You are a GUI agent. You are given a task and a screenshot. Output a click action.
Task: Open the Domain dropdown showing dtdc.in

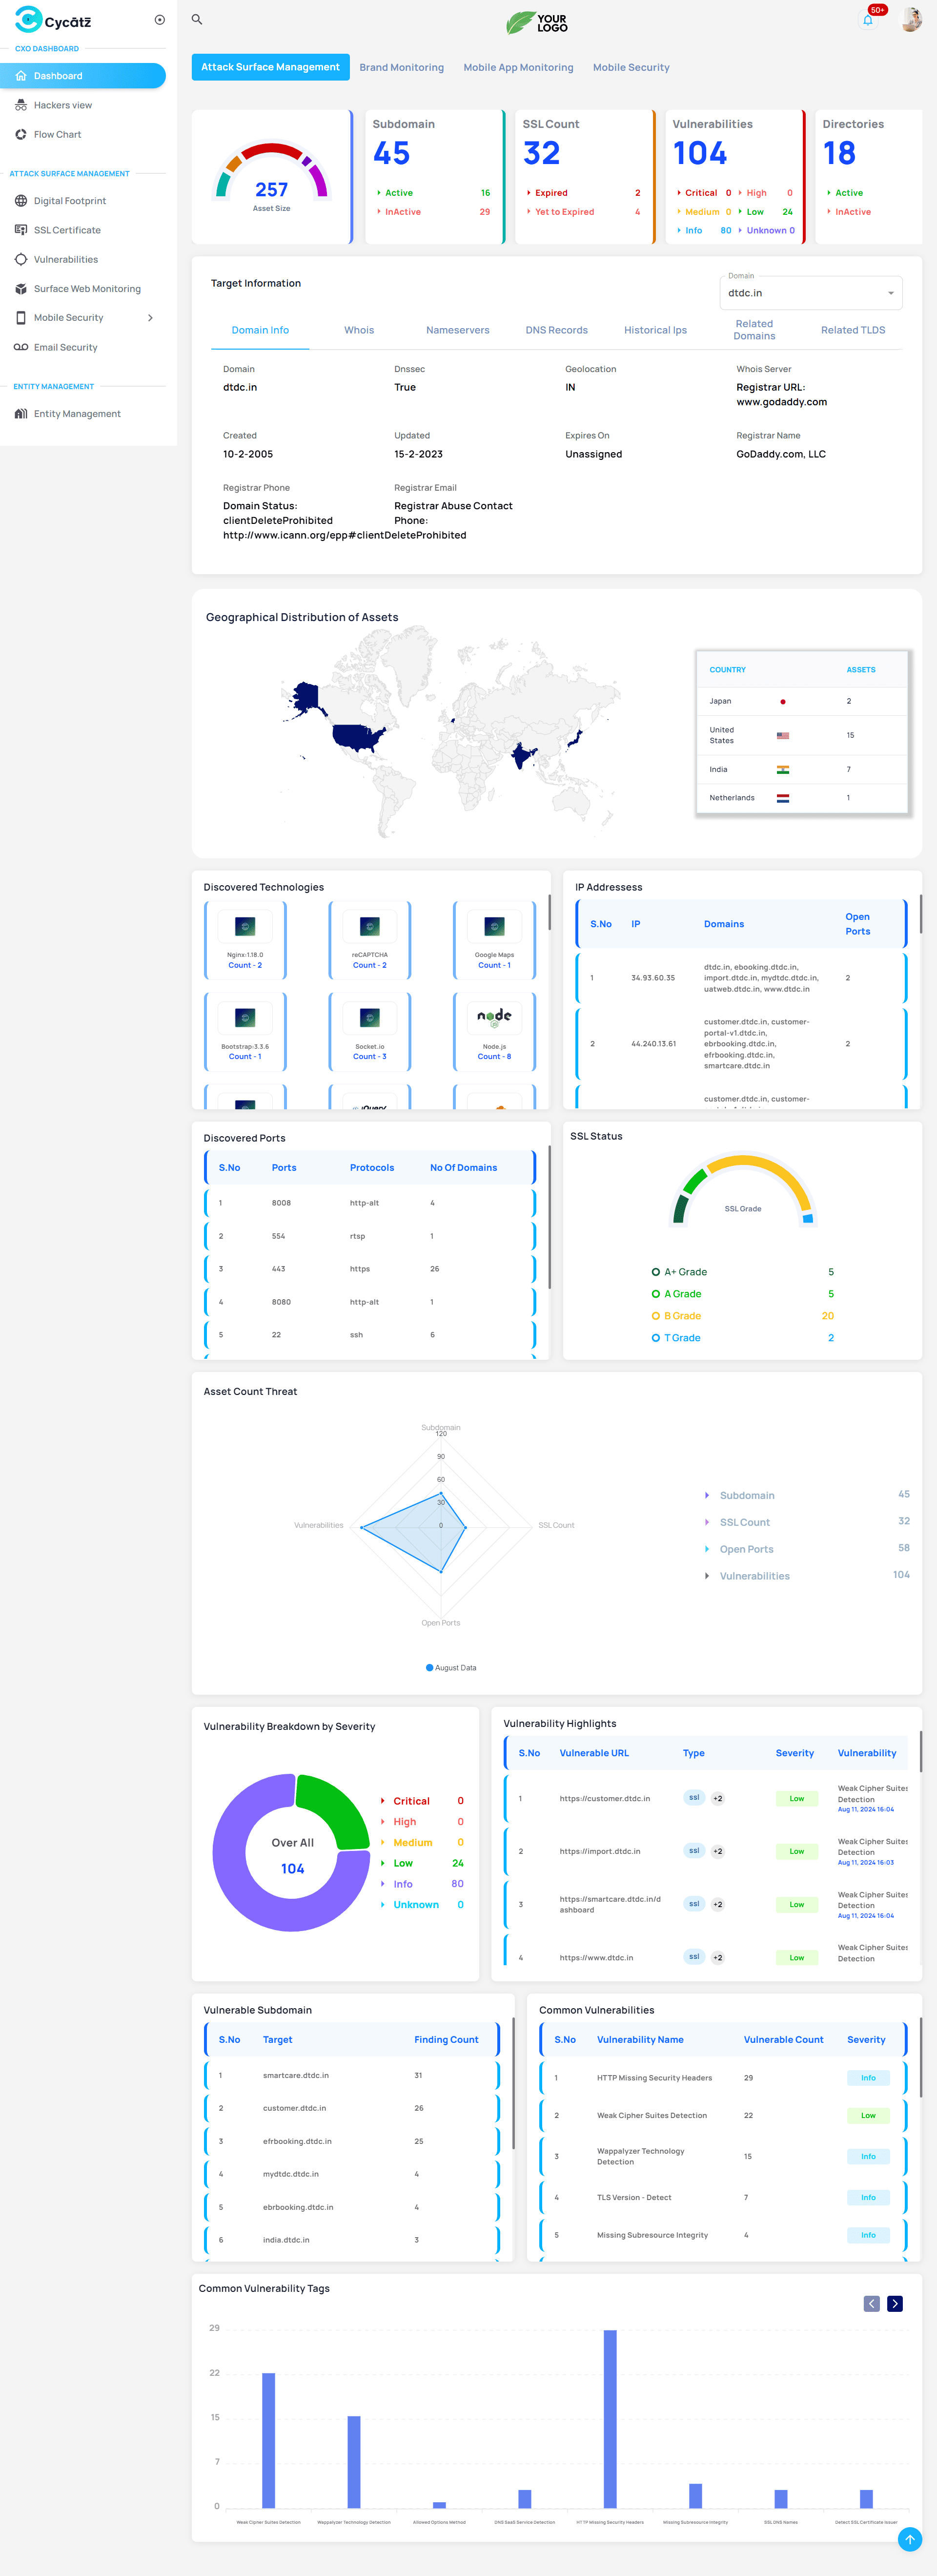pyautogui.click(x=810, y=293)
